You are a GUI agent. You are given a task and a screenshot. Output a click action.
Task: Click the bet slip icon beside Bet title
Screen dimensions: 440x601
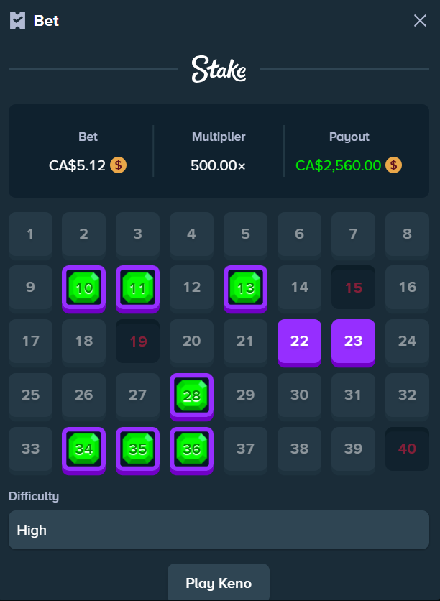(18, 21)
